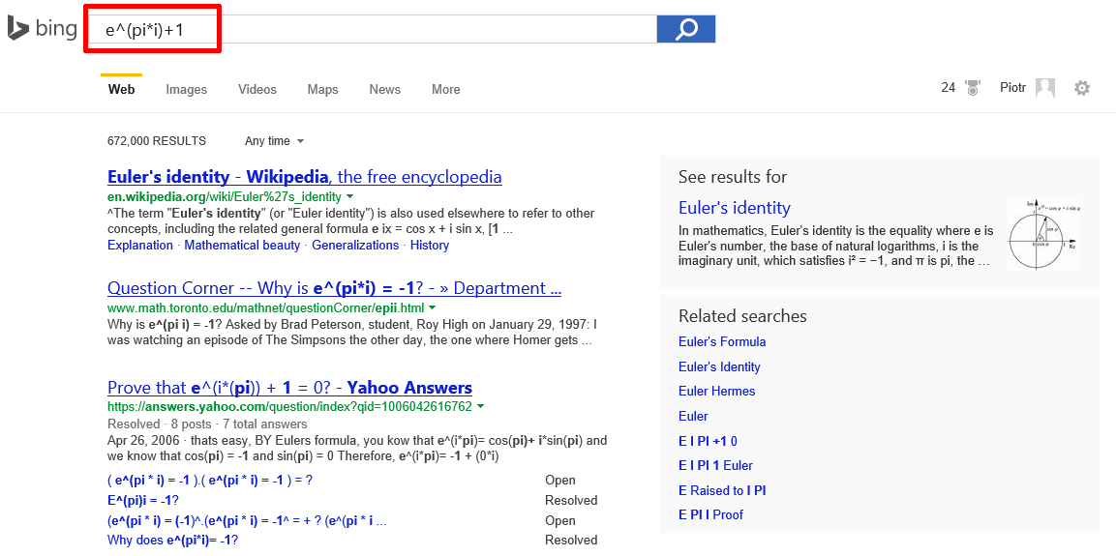Switch to the Maps tab
This screenshot has height=556, width=1116.
tap(322, 90)
